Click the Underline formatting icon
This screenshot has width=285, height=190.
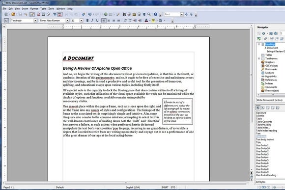coord(97,21)
